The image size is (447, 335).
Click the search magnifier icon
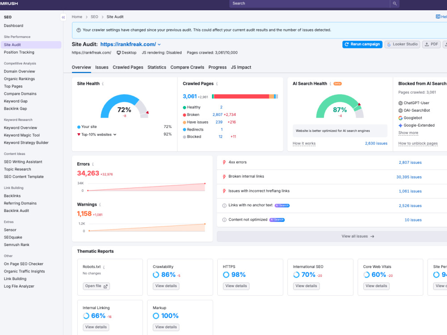[x=395, y=4]
